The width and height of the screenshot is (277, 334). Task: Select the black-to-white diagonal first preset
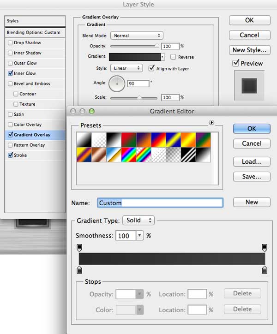84,140
